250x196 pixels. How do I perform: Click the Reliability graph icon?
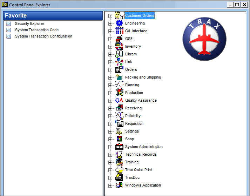[x=119, y=116]
